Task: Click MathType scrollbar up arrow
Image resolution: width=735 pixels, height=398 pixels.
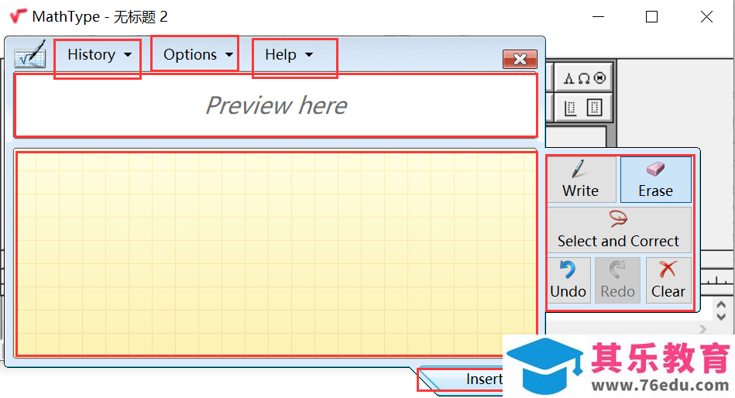Action: pos(721,306)
